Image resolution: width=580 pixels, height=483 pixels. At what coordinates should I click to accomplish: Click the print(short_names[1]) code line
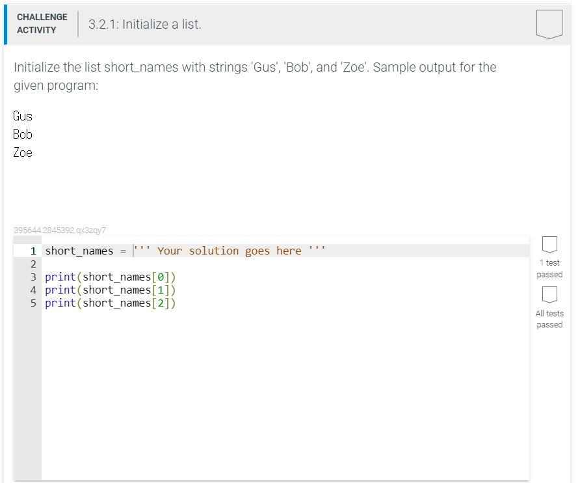pyautogui.click(x=111, y=290)
